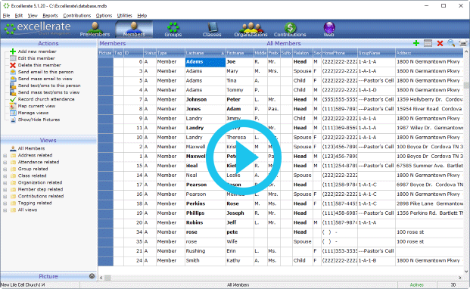Expand the Address related views folder
Image resolution: width=470 pixels, height=289 pixels.
(x=5, y=155)
